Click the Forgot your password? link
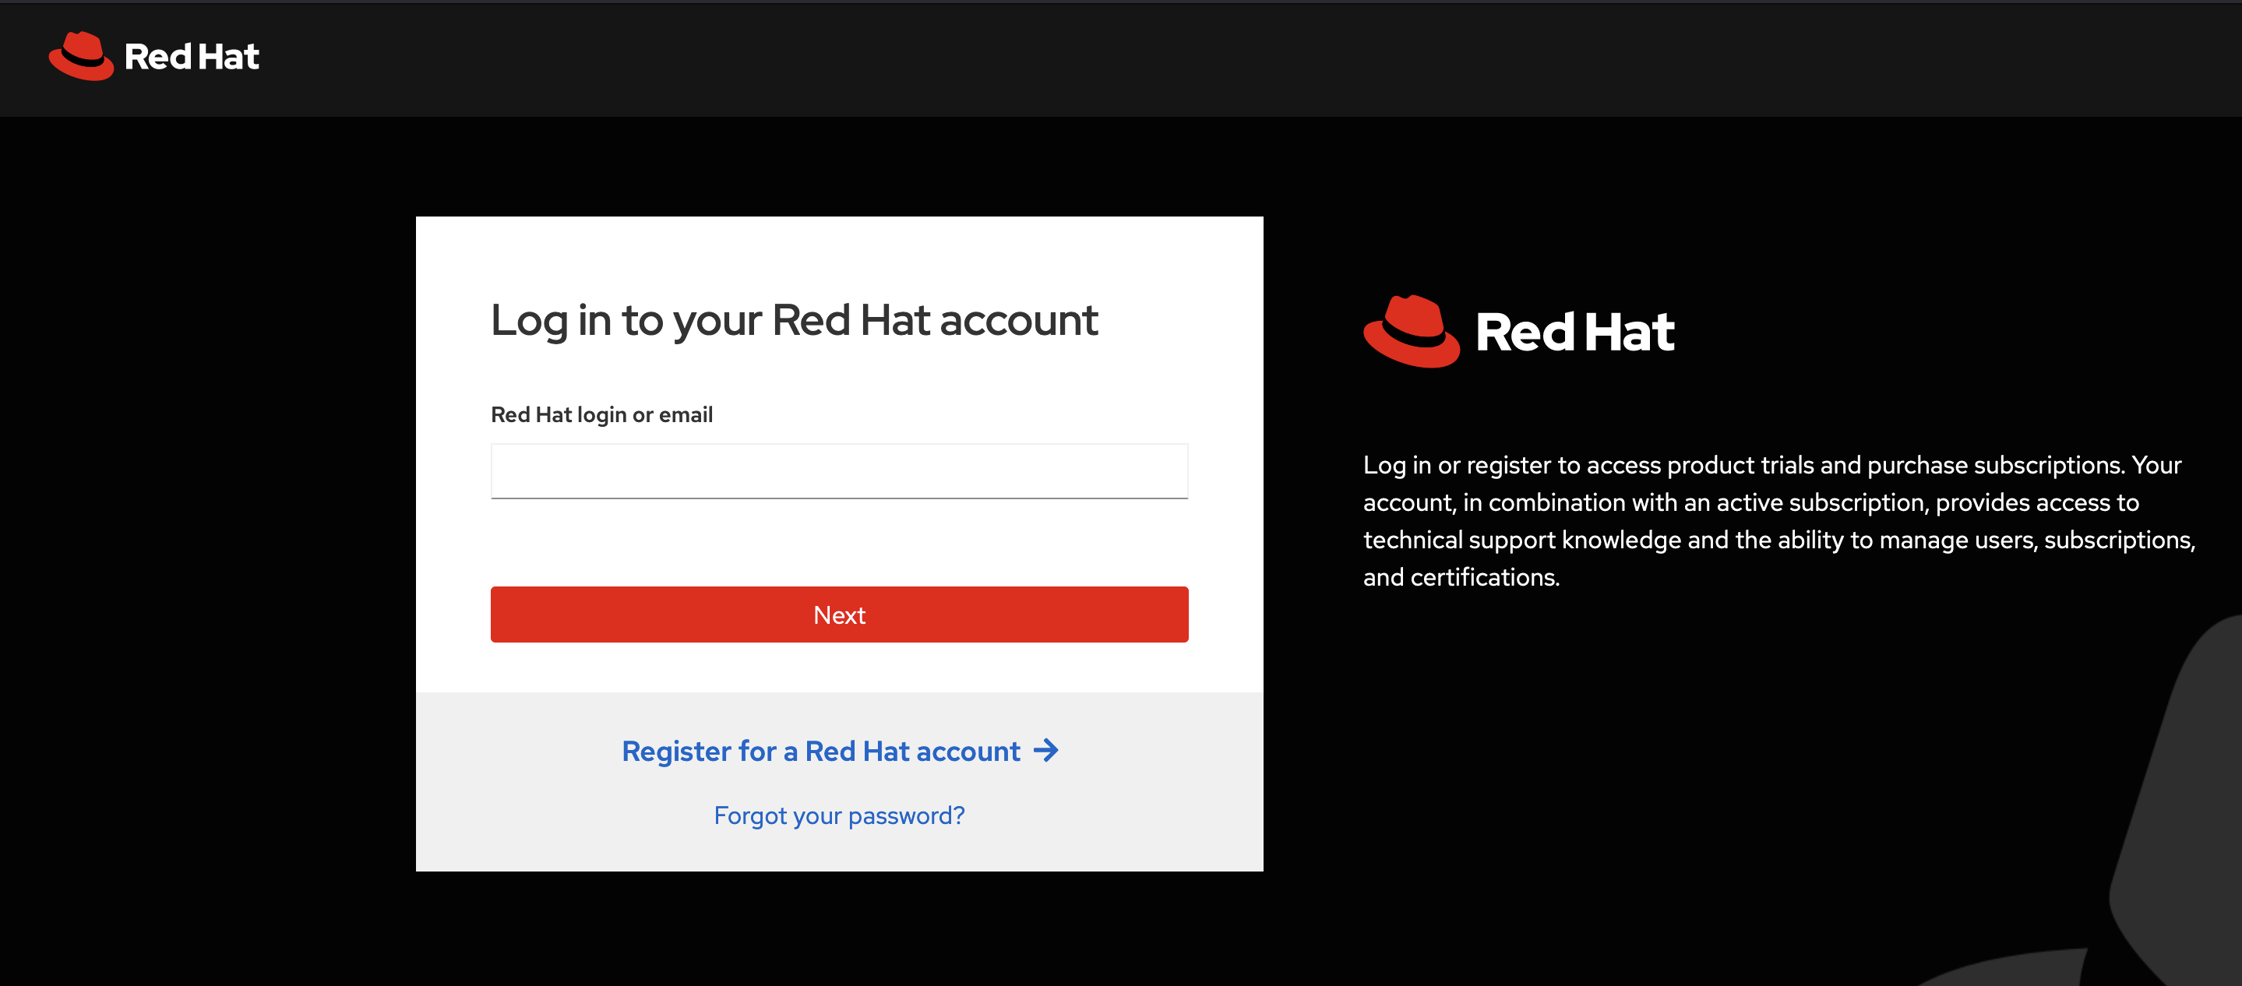This screenshot has height=986, width=2242. pyautogui.click(x=839, y=815)
